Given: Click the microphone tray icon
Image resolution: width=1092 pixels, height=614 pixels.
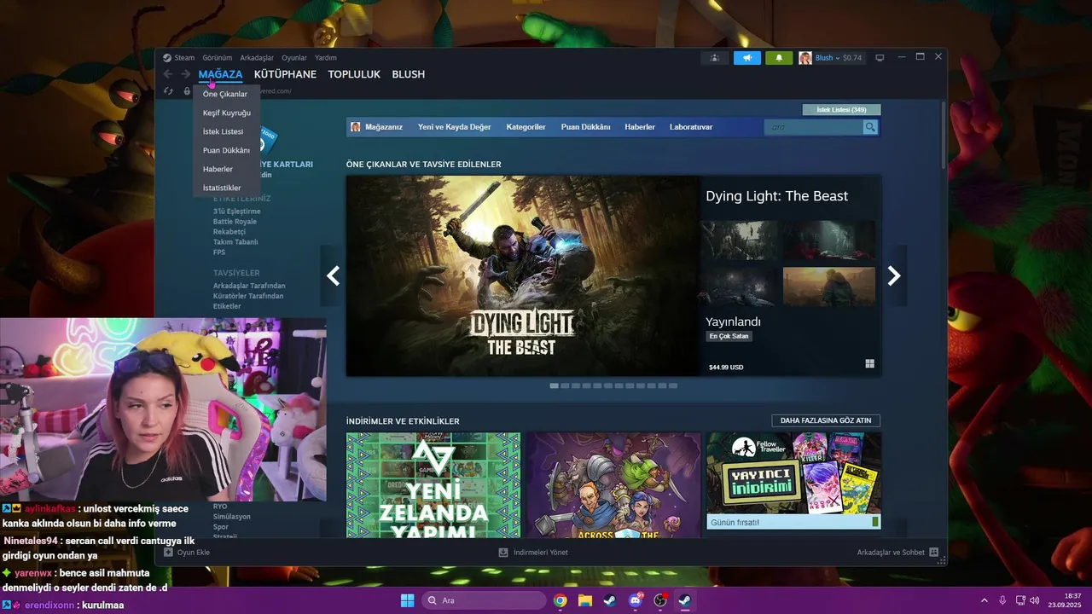Looking at the screenshot, I should pyautogui.click(x=1002, y=600).
